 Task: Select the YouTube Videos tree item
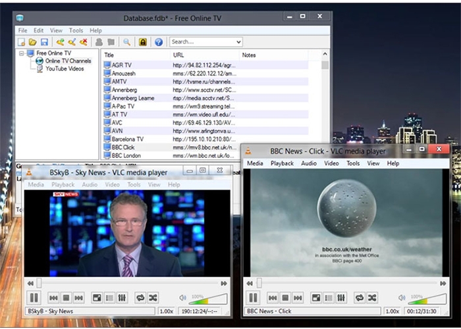(65, 68)
